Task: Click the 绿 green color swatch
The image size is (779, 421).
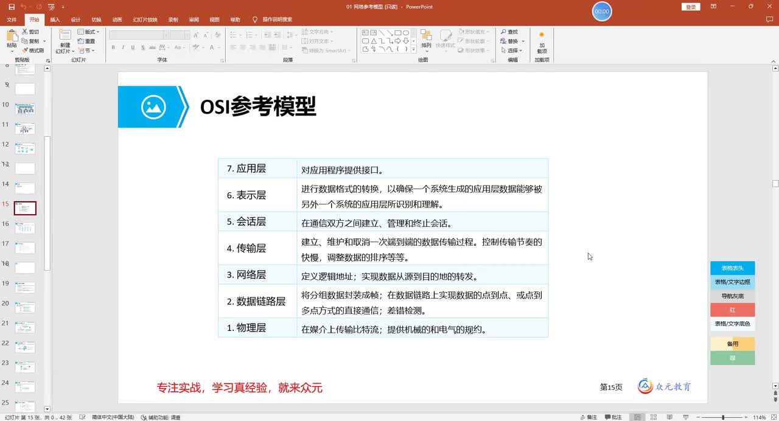Action: [x=732, y=358]
